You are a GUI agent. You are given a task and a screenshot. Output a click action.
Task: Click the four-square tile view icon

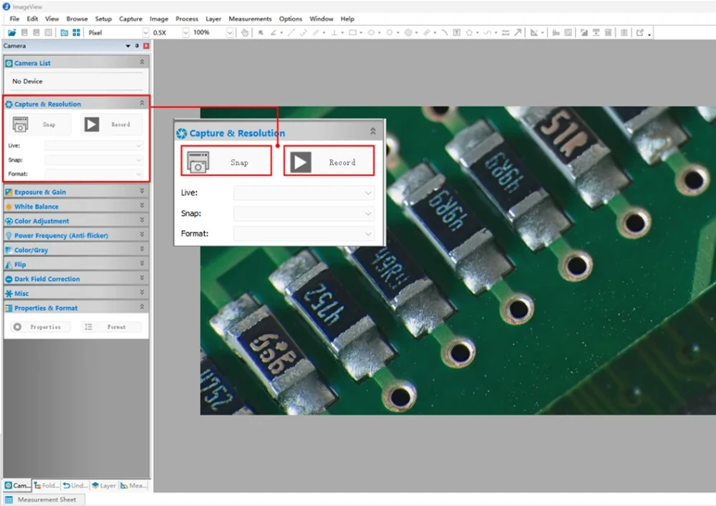tap(76, 32)
